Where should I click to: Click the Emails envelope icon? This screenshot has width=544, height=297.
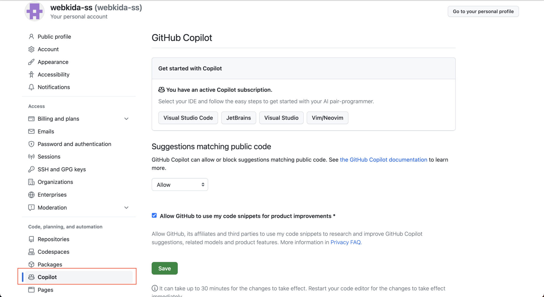pos(31,131)
